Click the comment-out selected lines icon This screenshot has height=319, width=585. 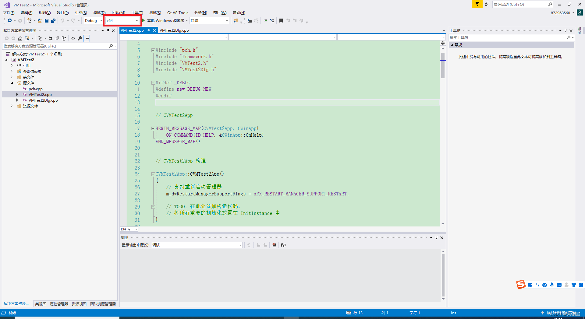(265, 21)
